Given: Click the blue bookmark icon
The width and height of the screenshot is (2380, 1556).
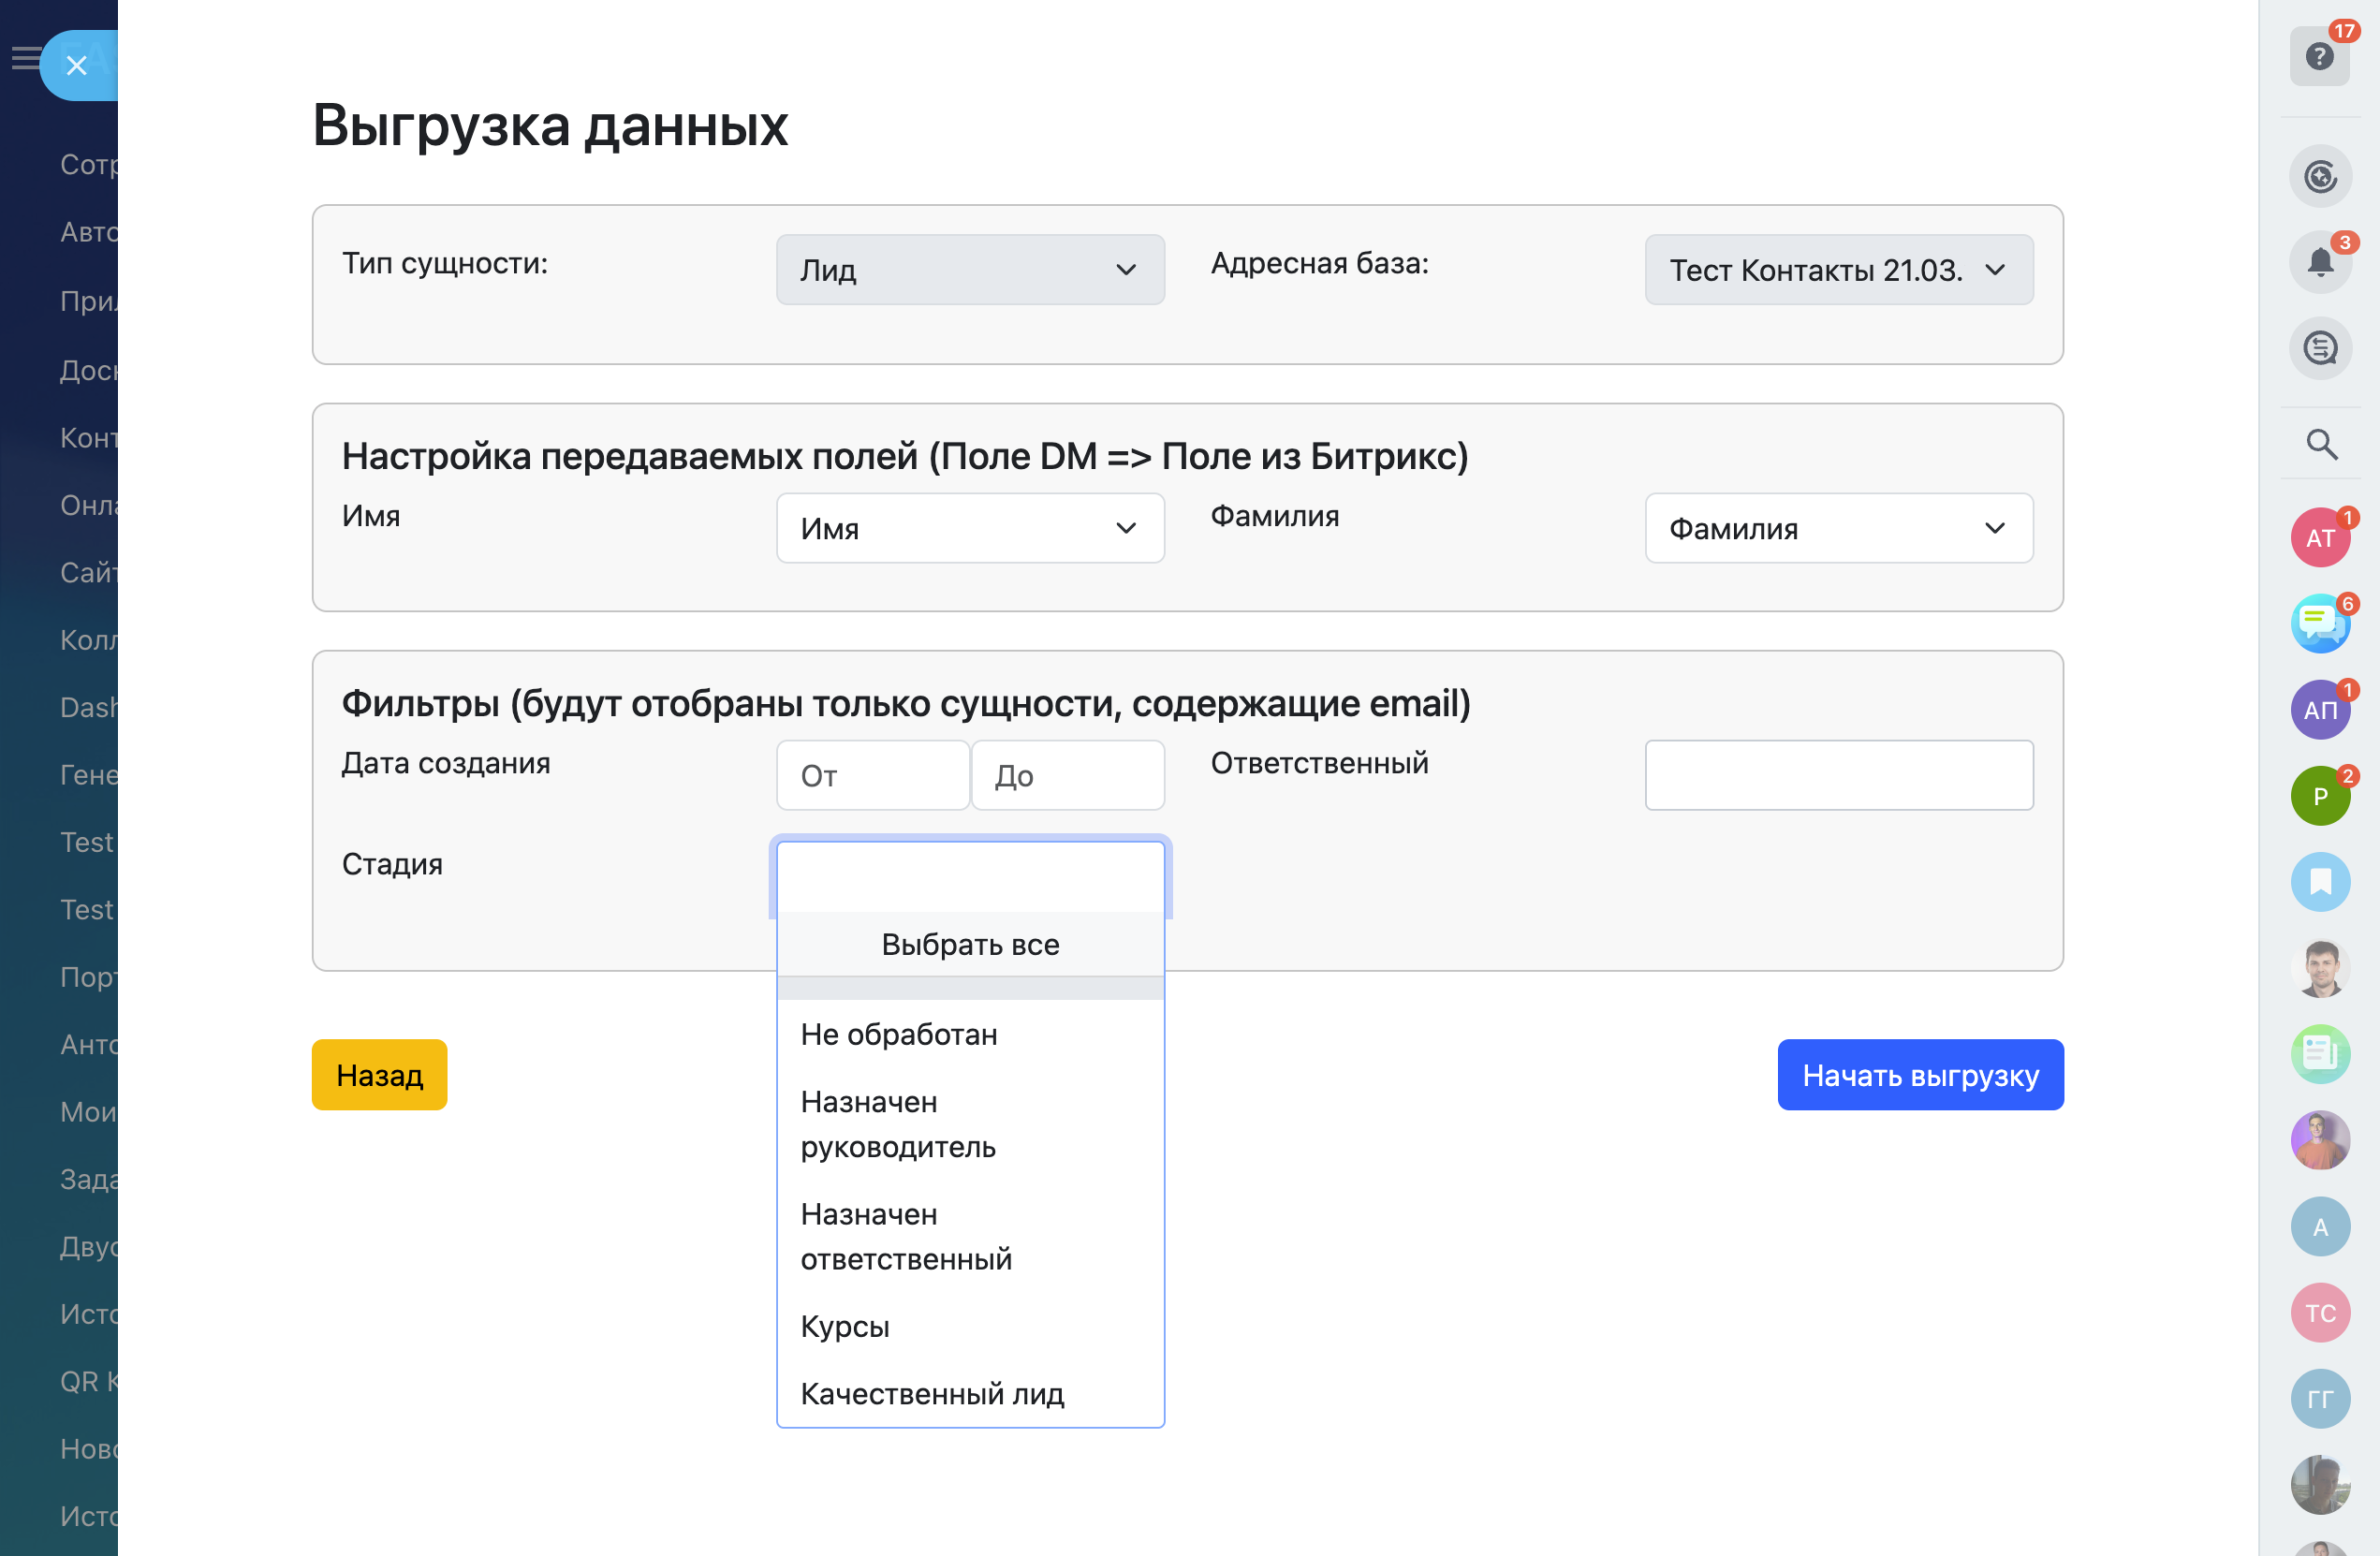Looking at the screenshot, I should coord(2320,882).
